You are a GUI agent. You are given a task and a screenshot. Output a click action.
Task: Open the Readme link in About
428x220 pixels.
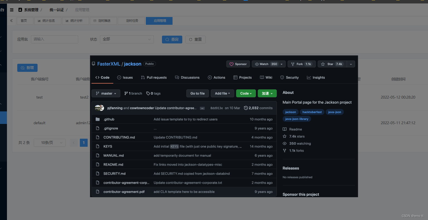(x=292, y=129)
